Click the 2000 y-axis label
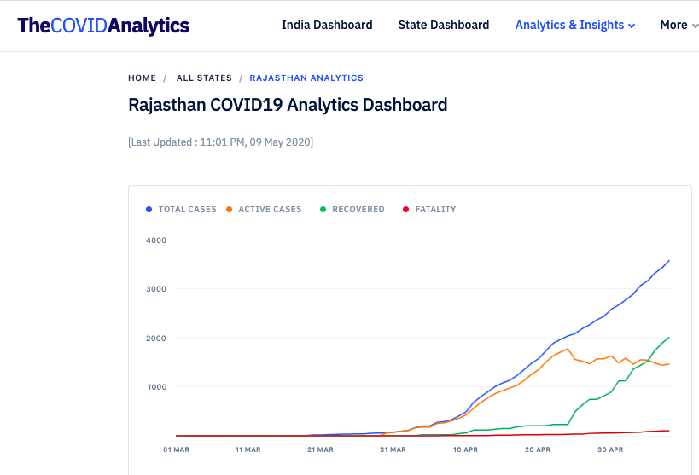 pyautogui.click(x=156, y=339)
